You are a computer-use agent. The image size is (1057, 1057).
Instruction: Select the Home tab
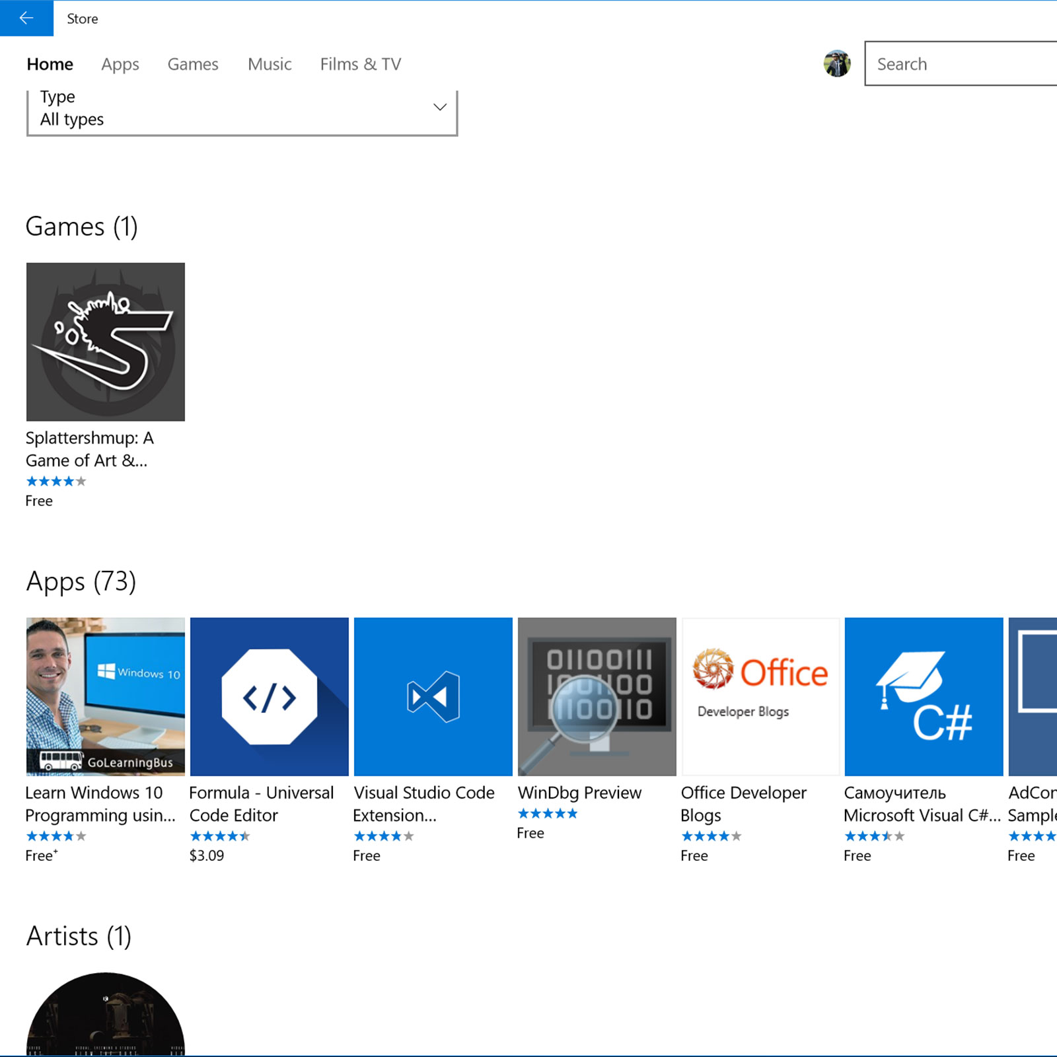point(50,64)
